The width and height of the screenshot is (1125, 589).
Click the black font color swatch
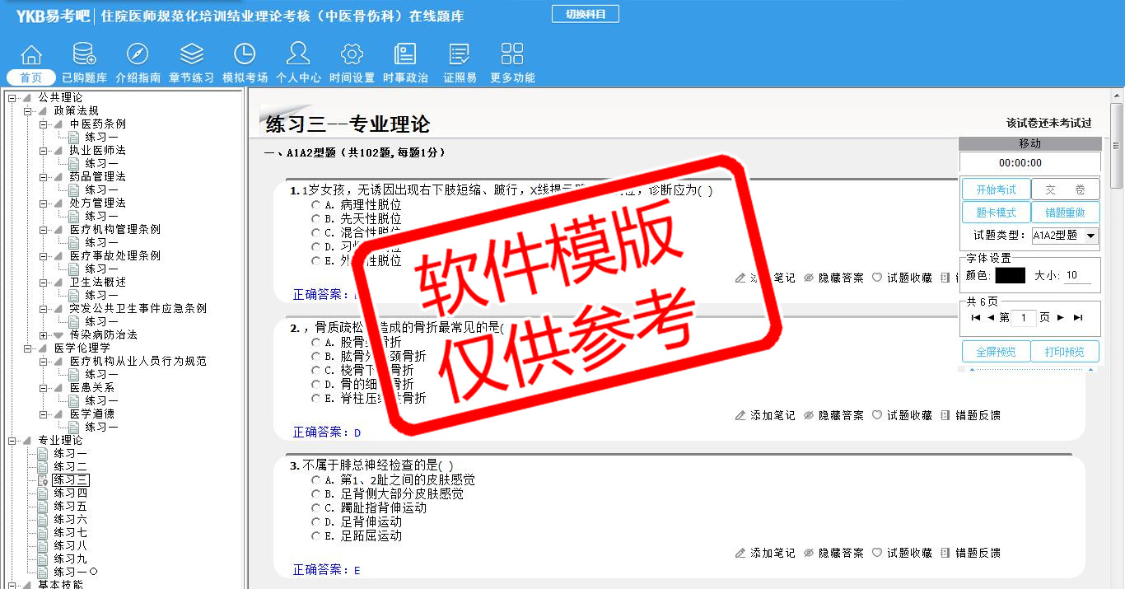[1010, 276]
